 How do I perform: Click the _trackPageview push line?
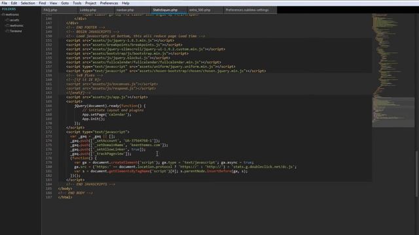pos(101,154)
